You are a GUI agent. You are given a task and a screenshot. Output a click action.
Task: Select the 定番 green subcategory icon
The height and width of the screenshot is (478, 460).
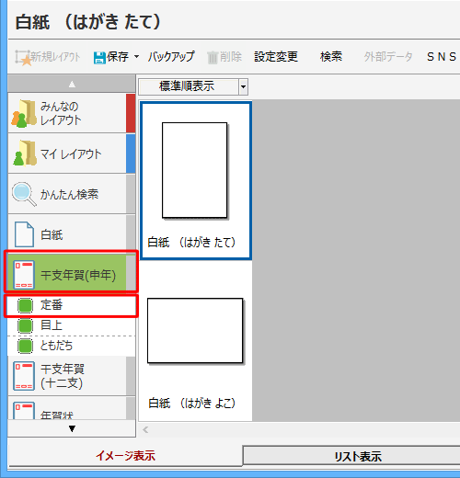tap(25, 305)
